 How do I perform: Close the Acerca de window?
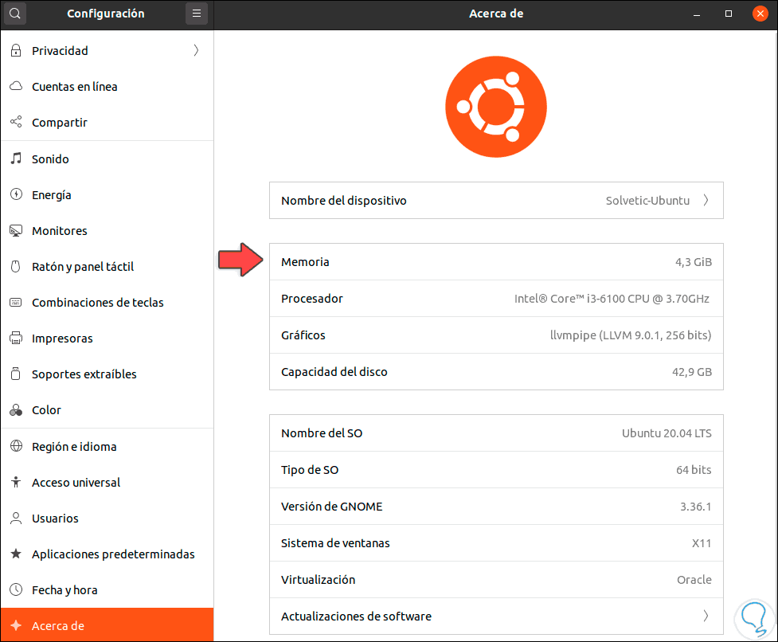tap(760, 14)
